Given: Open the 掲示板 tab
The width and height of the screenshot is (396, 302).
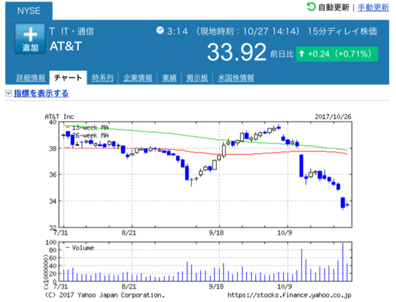Looking at the screenshot, I should tap(197, 78).
